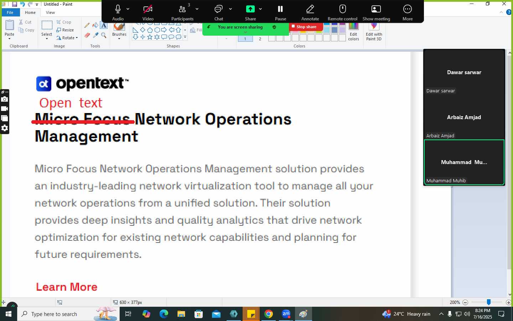Click Muhammad Muhib participant tile
Screen dimensions: 513x321
pyautogui.click(x=464, y=162)
